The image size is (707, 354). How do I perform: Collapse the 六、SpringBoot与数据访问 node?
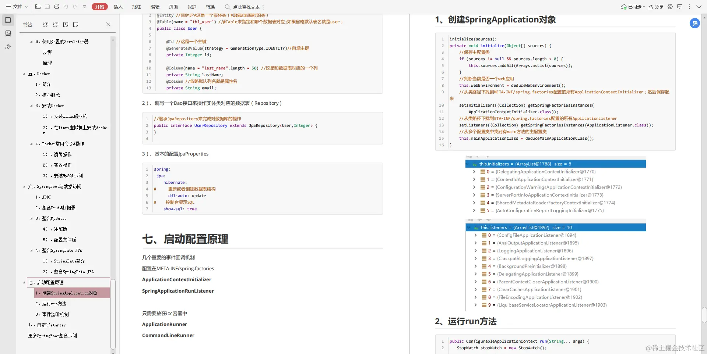[24, 186]
